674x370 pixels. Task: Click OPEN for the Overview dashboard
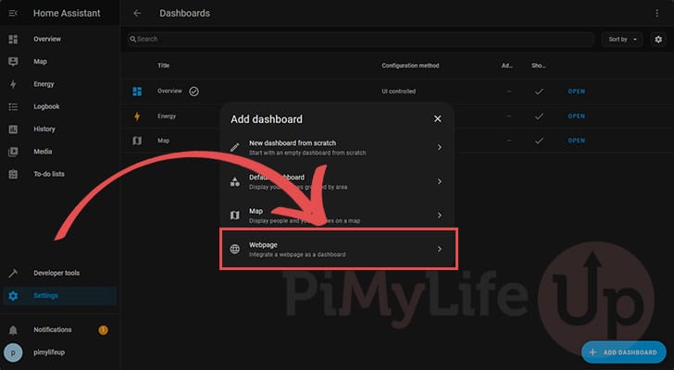pos(576,92)
